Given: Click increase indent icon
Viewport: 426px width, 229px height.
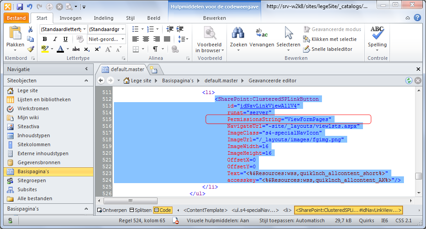Looking at the screenshot, I should [x=180, y=29].
